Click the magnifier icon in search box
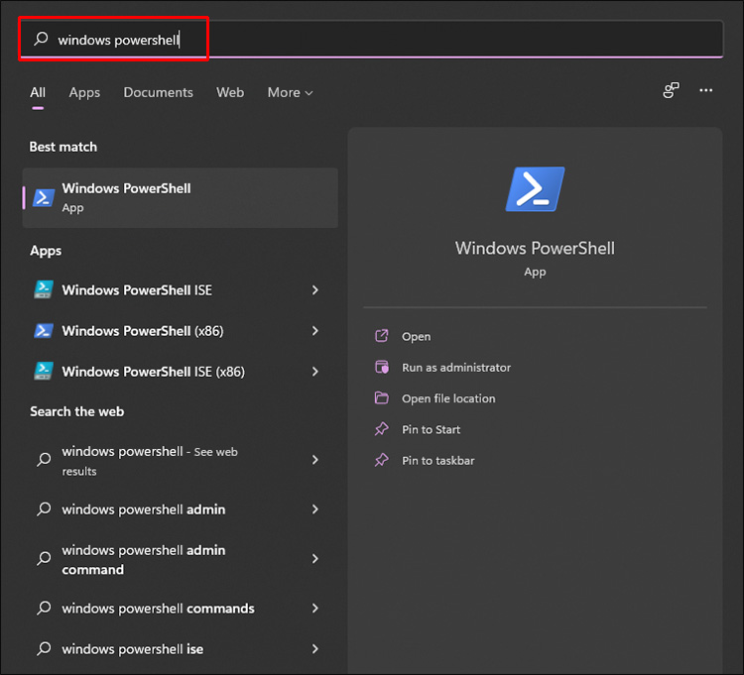 point(41,40)
